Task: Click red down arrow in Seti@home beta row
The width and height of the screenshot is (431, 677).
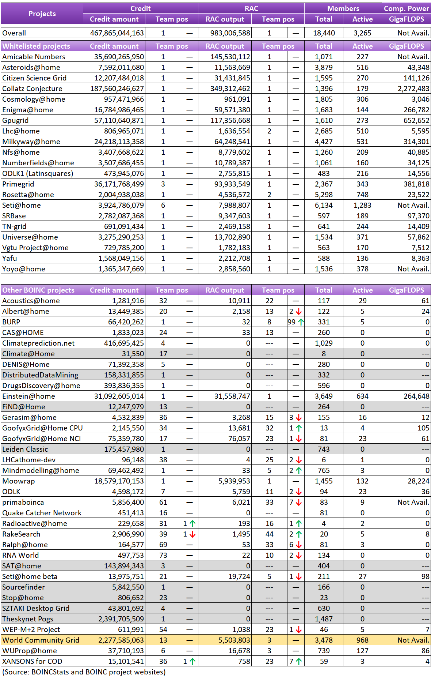Action: [299, 576]
